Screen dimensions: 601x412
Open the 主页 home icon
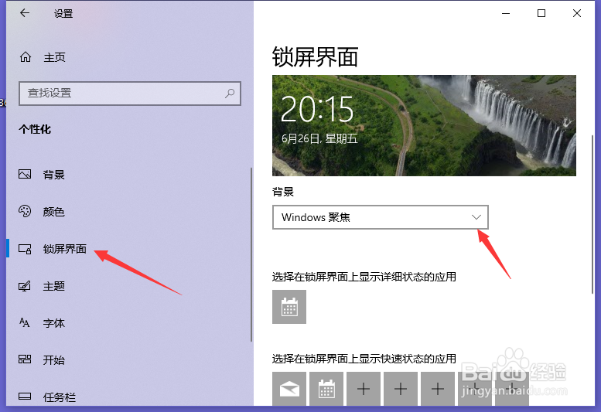click(26, 57)
